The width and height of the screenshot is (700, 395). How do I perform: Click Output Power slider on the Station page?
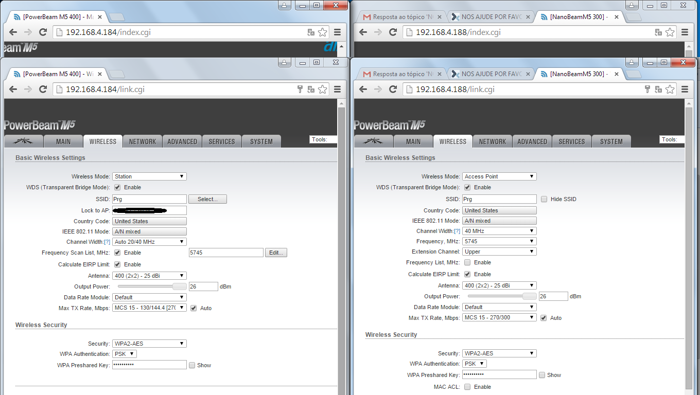[152, 286]
